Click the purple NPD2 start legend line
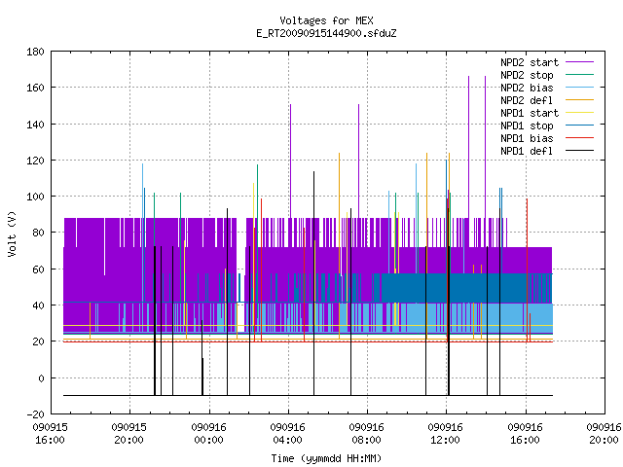623x467 pixels. pyautogui.click(x=579, y=62)
